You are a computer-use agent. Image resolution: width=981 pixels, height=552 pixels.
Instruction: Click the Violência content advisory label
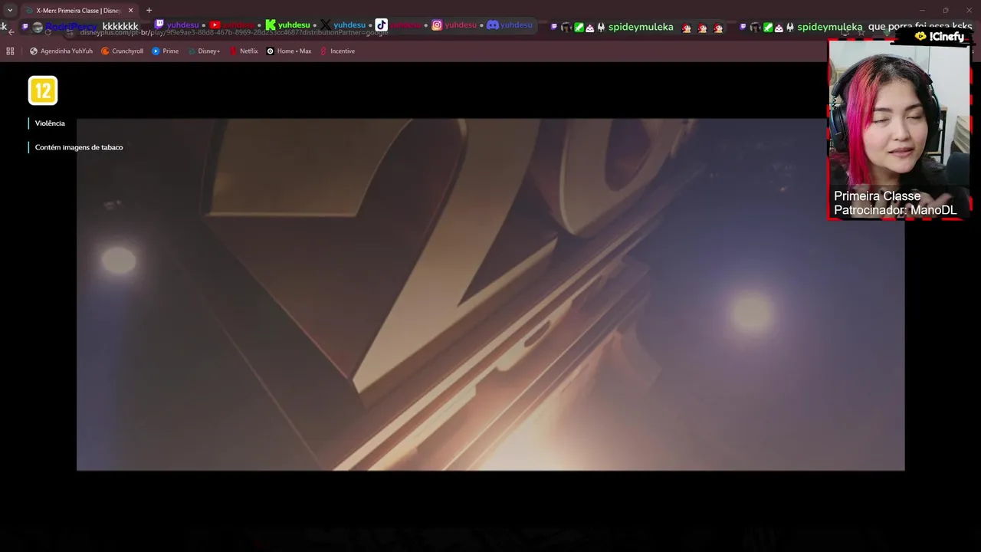tap(50, 123)
